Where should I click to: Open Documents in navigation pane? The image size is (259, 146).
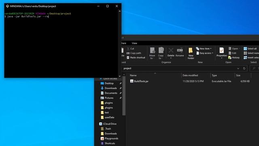[111, 93]
